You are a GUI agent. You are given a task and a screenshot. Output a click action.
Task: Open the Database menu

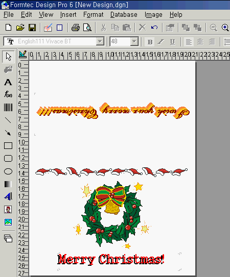click(124, 15)
